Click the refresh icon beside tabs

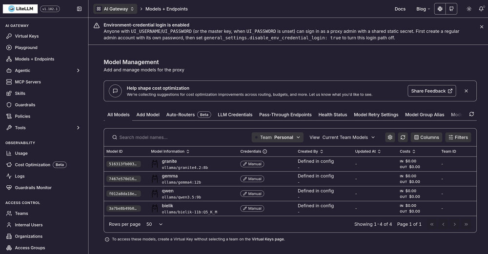(x=471, y=114)
